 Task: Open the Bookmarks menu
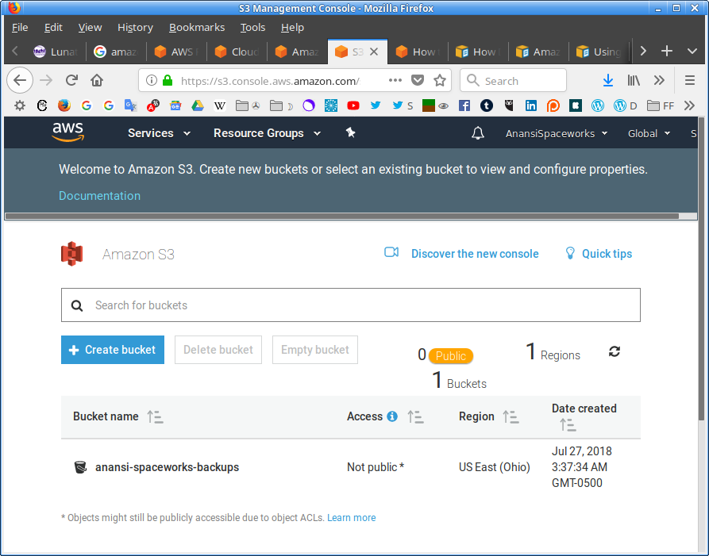click(197, 28)
